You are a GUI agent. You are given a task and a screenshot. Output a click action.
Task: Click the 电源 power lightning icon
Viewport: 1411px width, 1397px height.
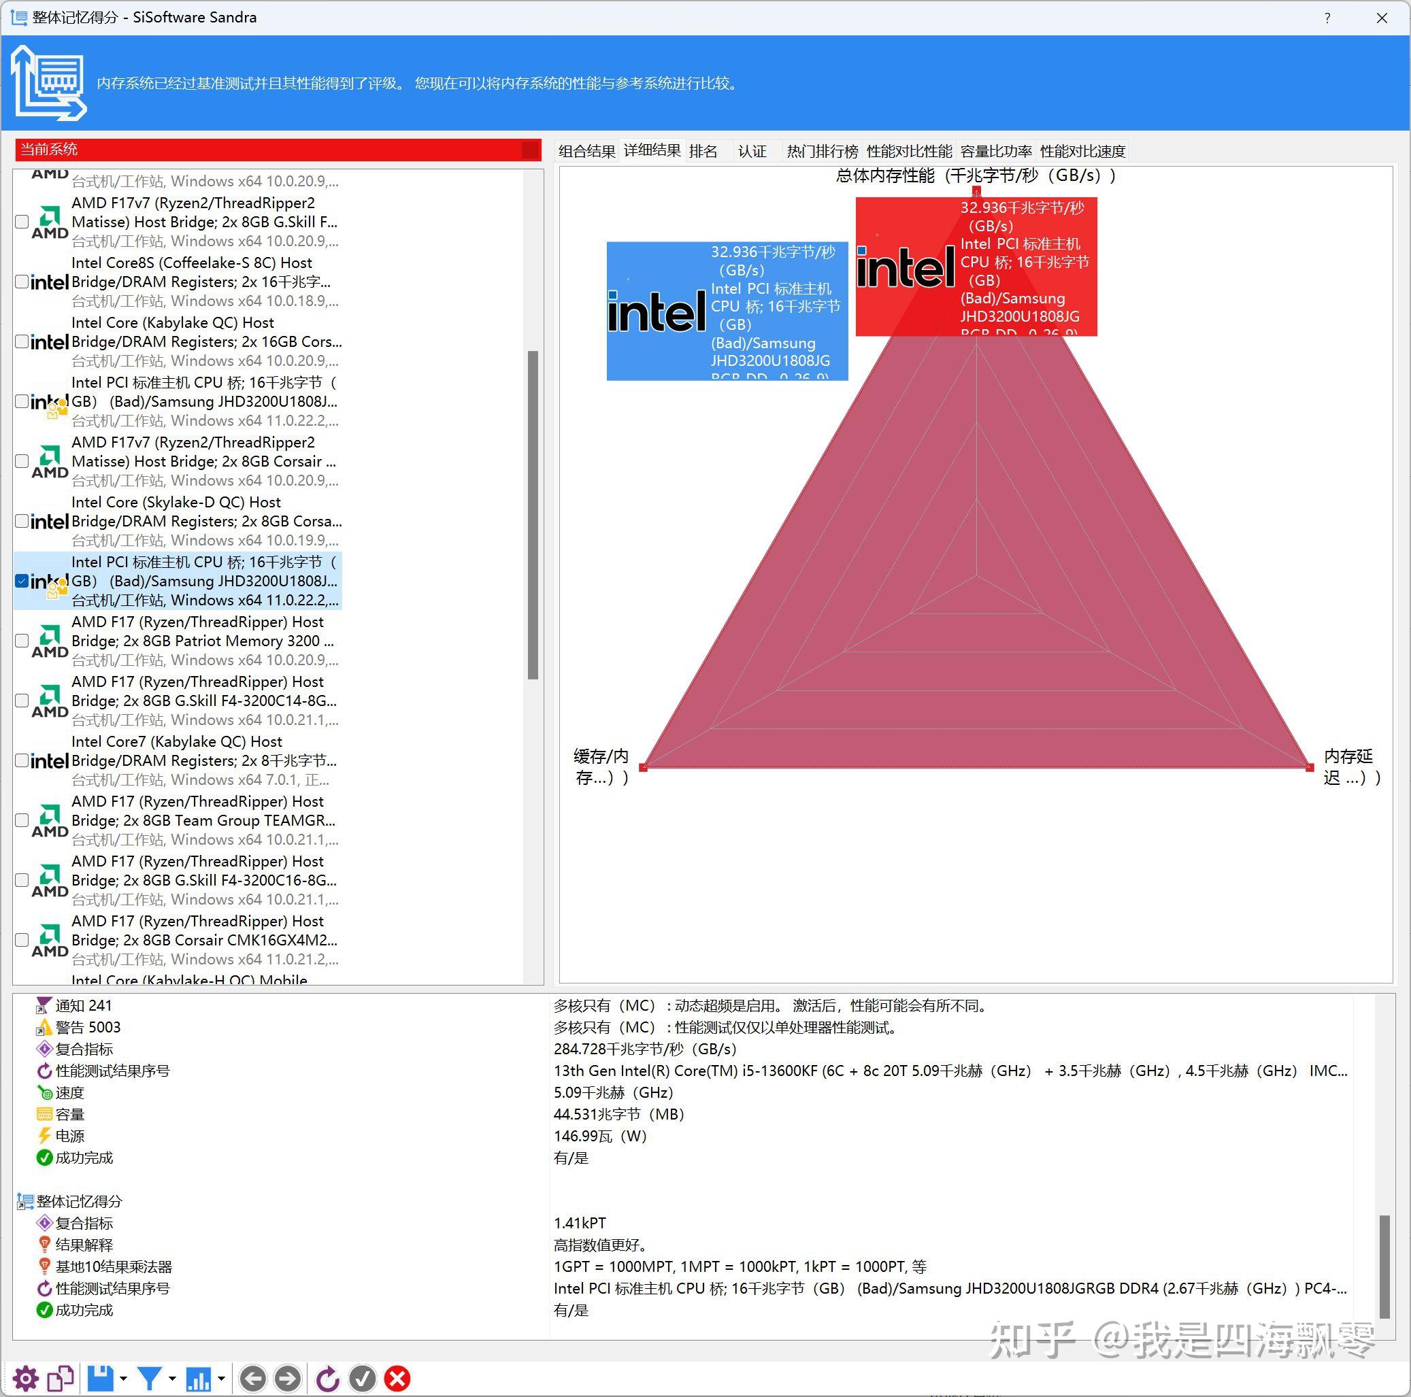pos(44,1137)
